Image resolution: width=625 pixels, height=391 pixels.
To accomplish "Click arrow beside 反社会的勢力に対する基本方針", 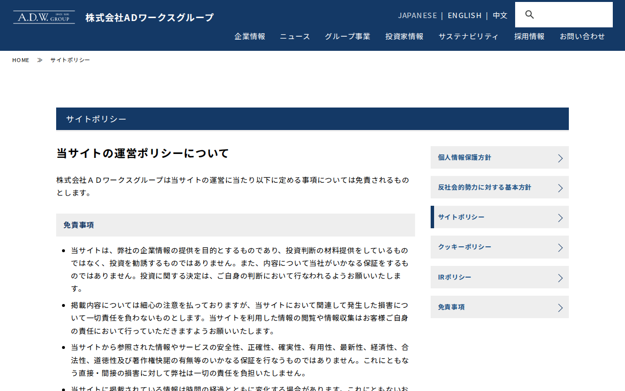I will 561,188.
